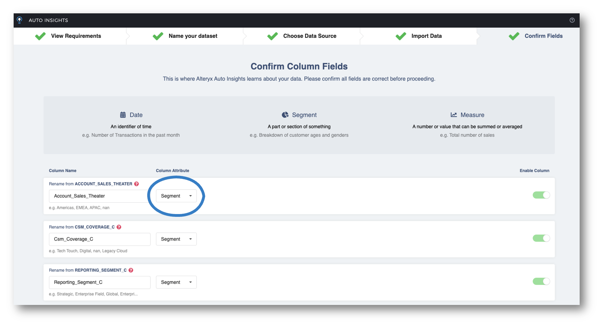Open the column attribute dropdown for Csm_Coverage_C
The image size is (597, 322).
pos(176,239)
